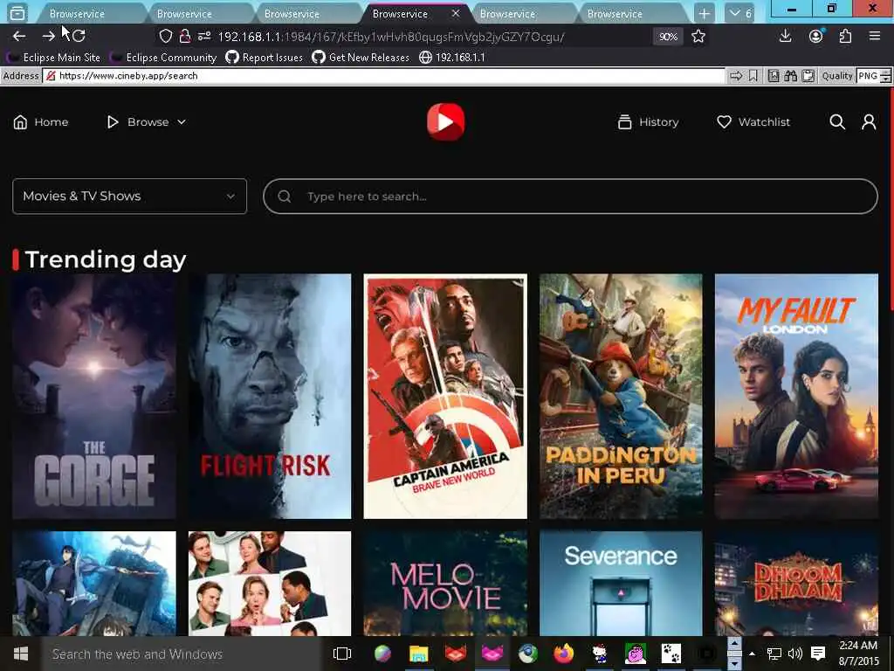Open the Eclipse Main Site bookmark
894x671 pixels.
[53, 58]
